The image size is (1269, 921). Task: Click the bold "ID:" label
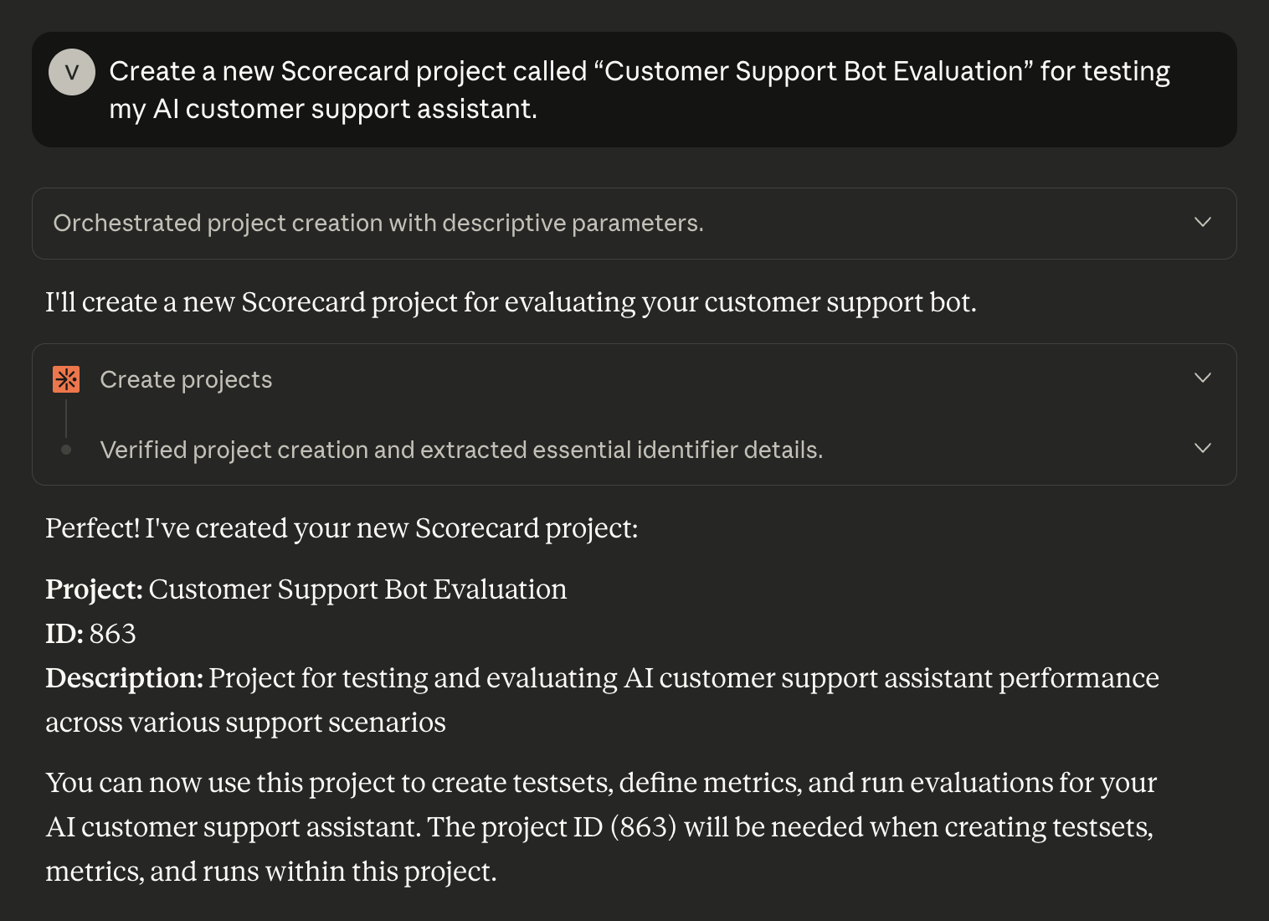64,634
